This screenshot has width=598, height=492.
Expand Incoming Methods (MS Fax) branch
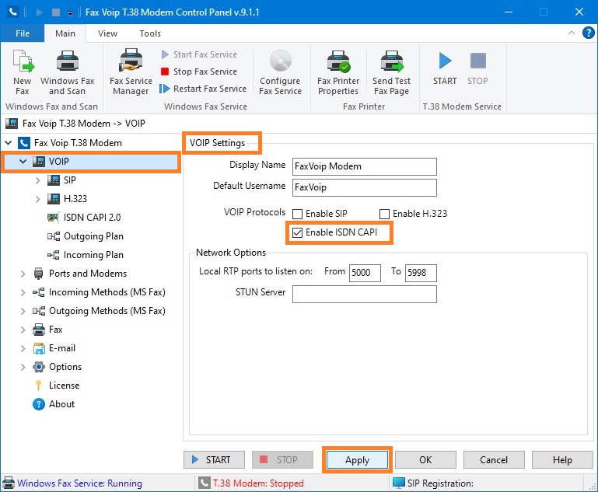point(23,292)
